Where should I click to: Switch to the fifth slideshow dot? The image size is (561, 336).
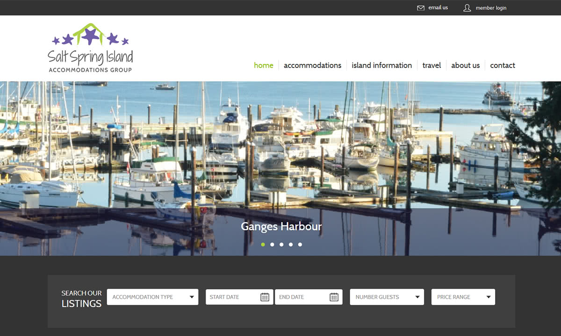[x=300, y=245]
